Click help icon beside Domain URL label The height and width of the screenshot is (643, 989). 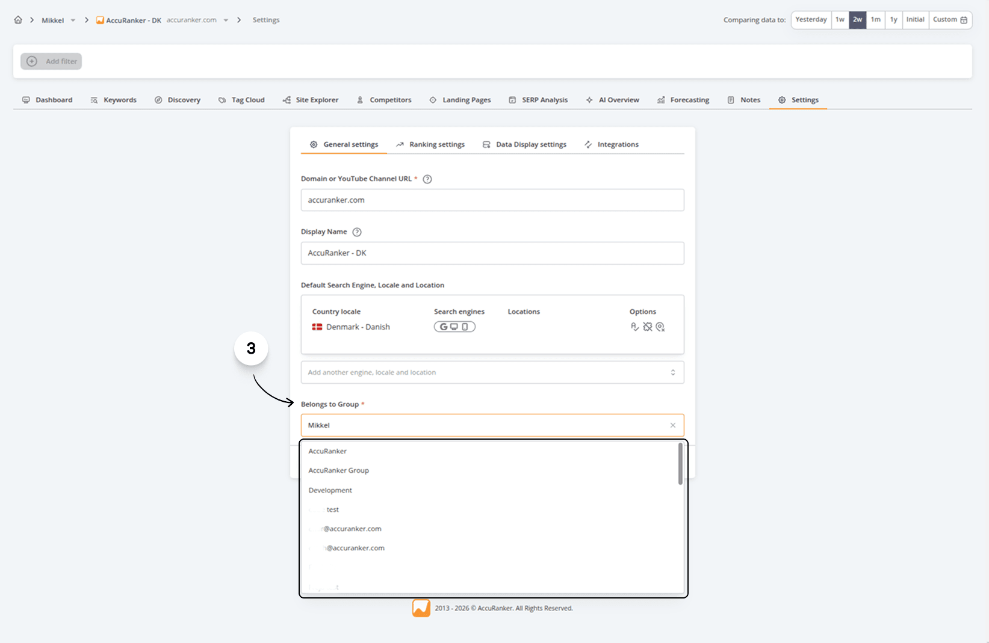[427, 179]
